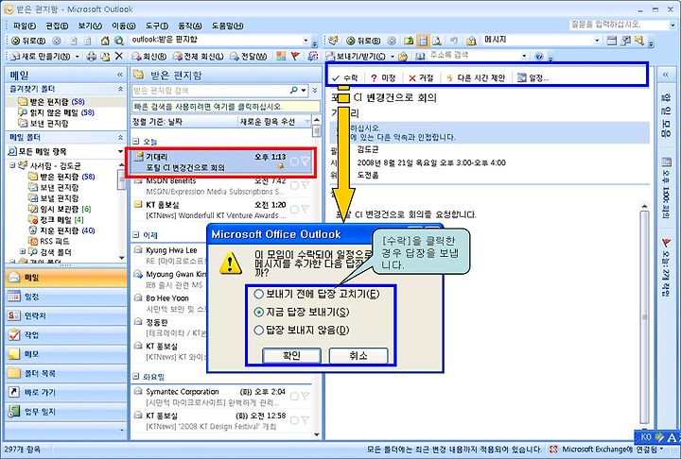Open the 새로 만들기 dropdown arrow

78,57
